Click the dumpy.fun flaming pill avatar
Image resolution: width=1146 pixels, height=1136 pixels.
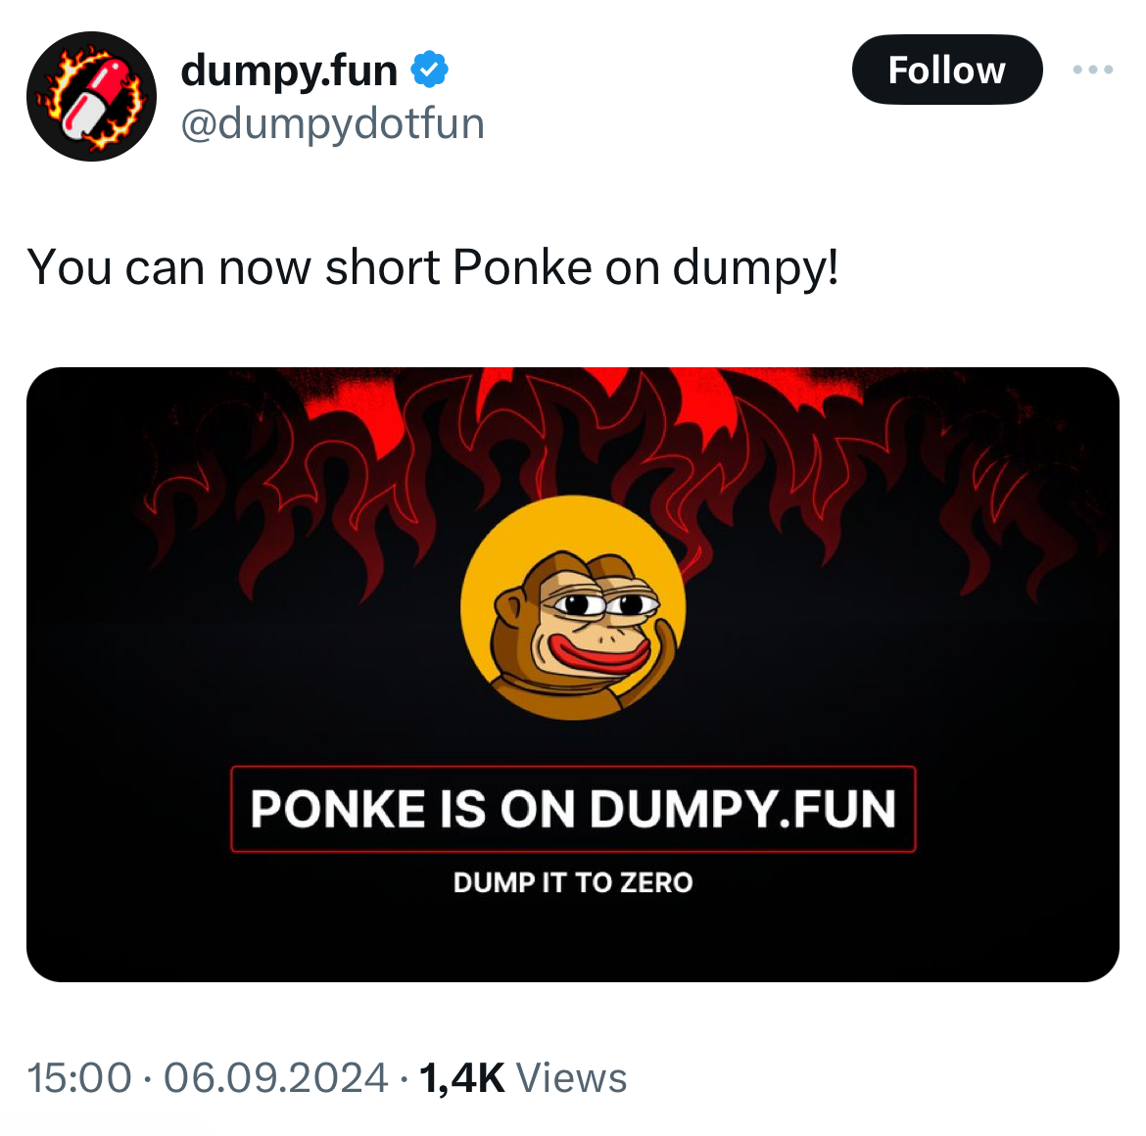[x=91, y=96]
